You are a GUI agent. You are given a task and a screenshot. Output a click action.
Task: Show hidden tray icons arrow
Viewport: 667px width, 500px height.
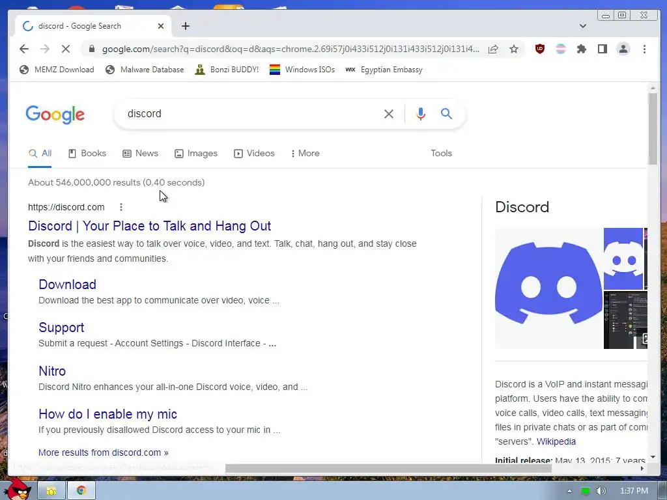[569, 491]
